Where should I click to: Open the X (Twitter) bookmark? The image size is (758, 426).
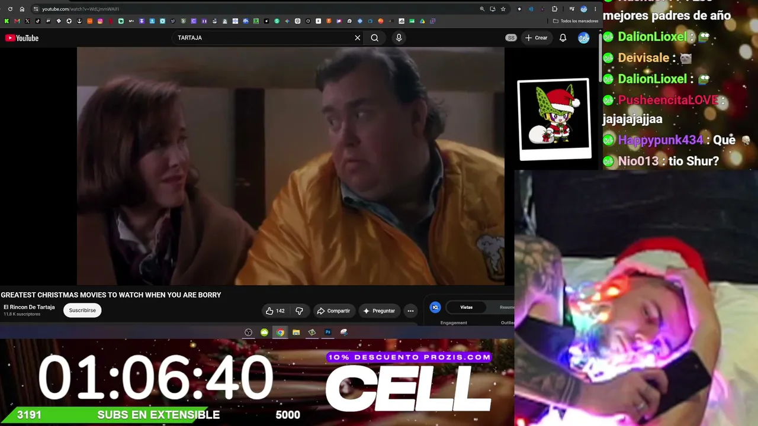pos(27,21)
